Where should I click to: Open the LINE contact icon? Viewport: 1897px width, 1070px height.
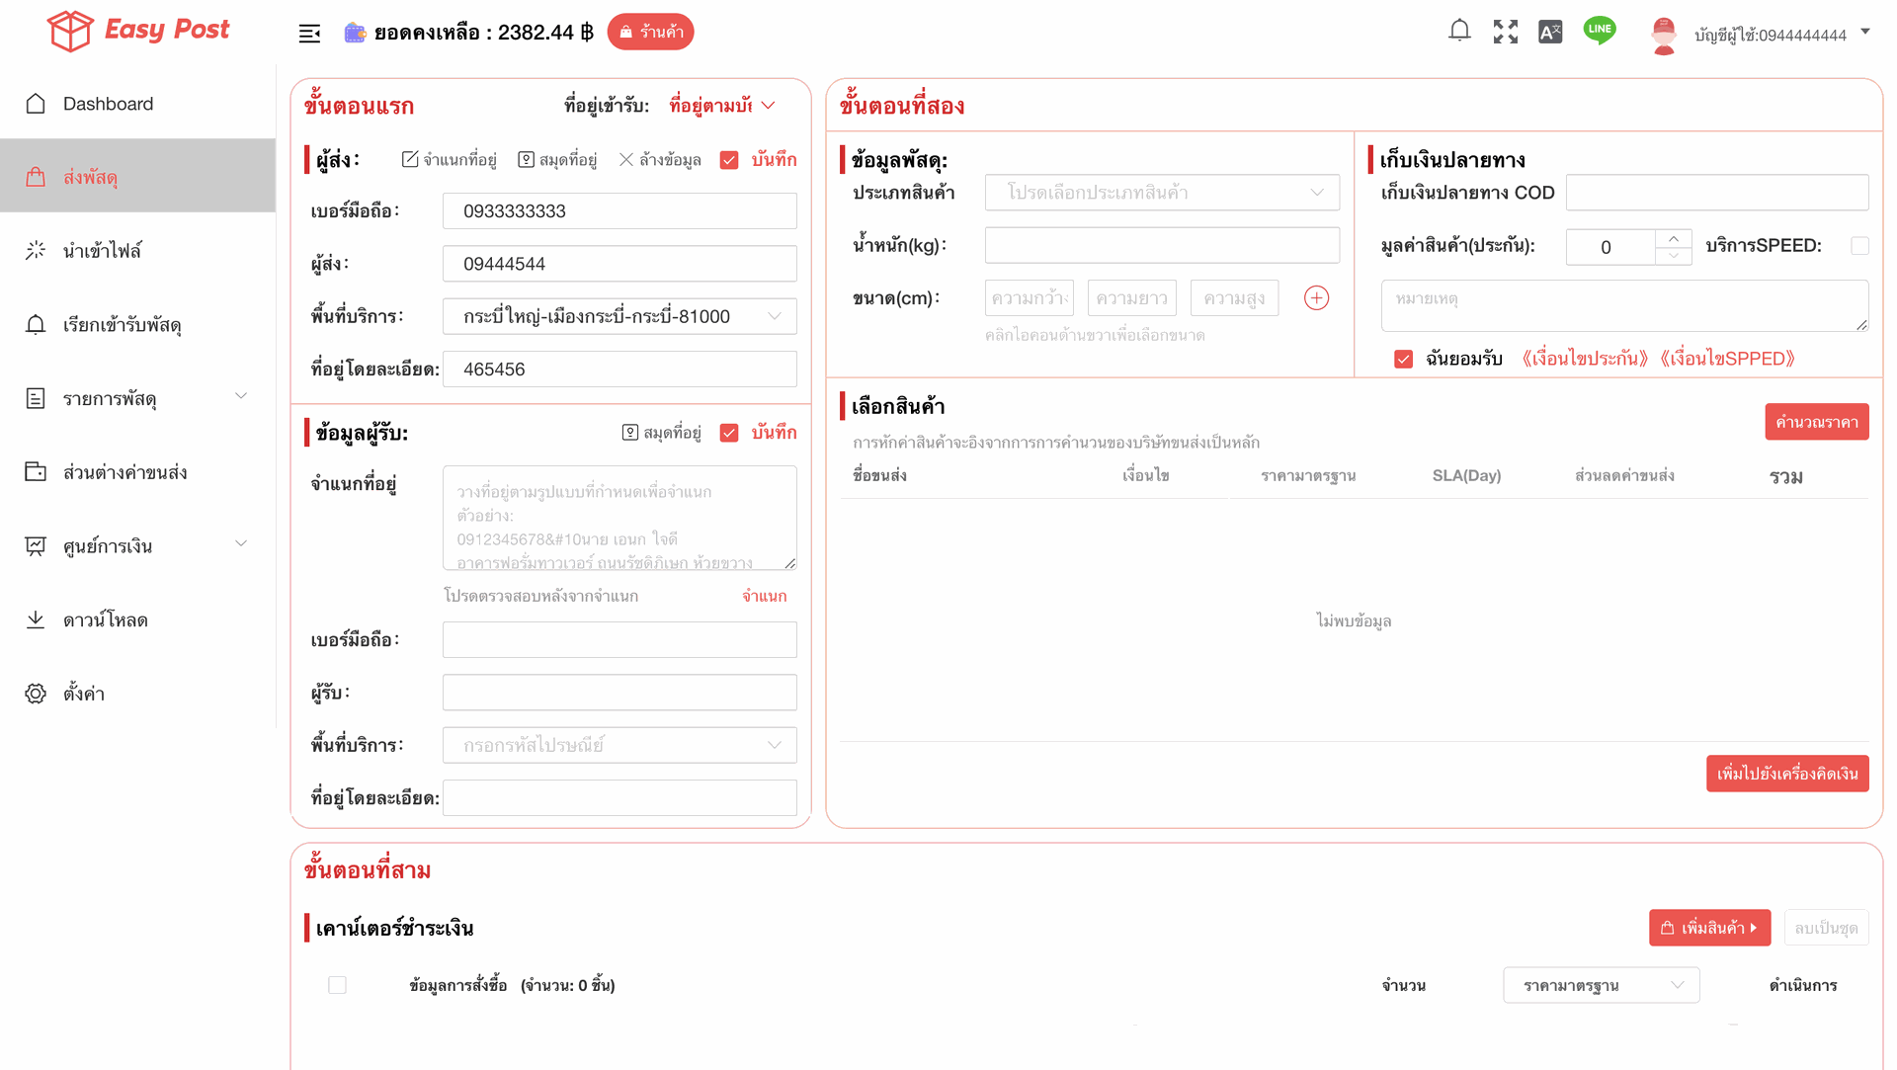(x=1600, y=31)
